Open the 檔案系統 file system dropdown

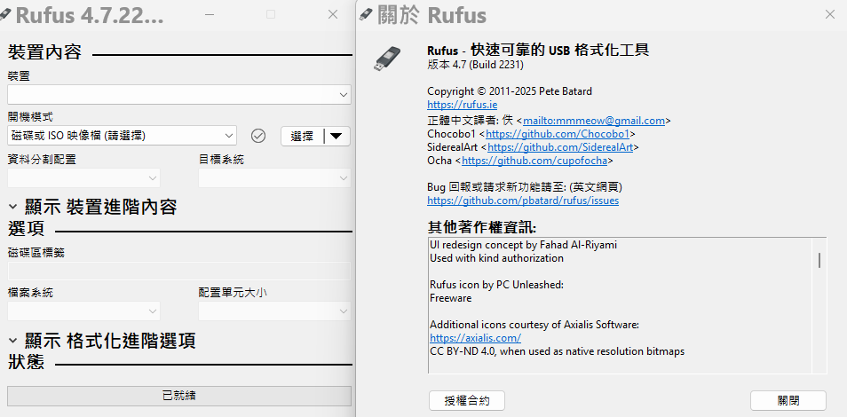[x=83, y=311]
